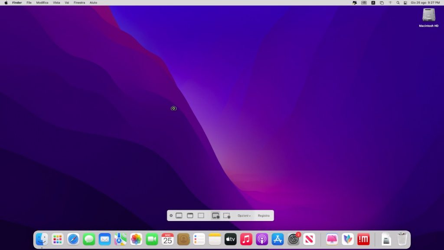Open the File menu

[29, 3]
